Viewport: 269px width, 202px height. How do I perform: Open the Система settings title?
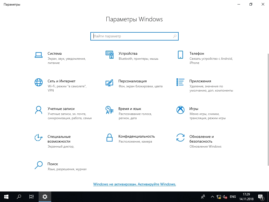[55, 53]
